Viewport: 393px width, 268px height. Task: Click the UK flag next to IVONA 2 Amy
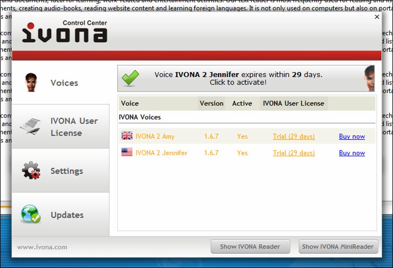(127, 136)
